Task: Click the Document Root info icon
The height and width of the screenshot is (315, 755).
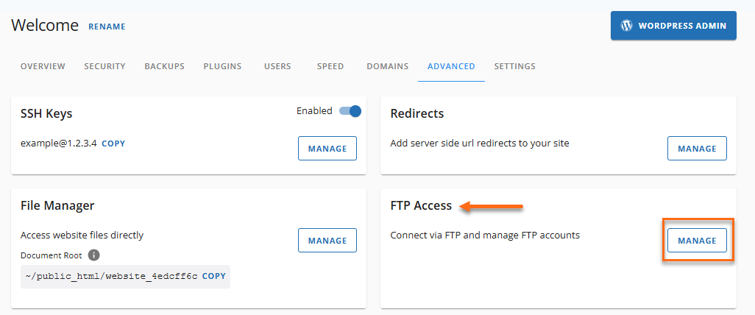Action: click(x=94, y=255)
